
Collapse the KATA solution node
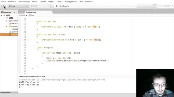[1, 15]
